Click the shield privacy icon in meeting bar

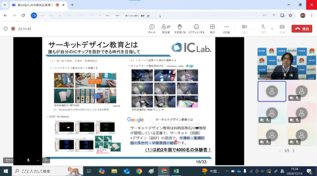pos(5,29)
